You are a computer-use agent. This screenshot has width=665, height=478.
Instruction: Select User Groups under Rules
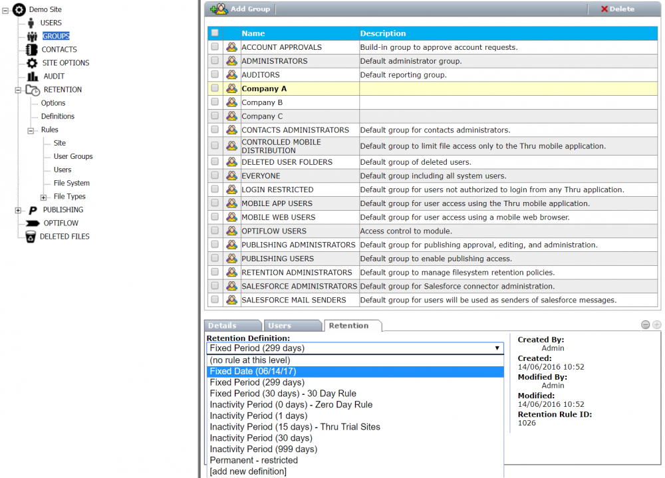(x=73, y=157)
